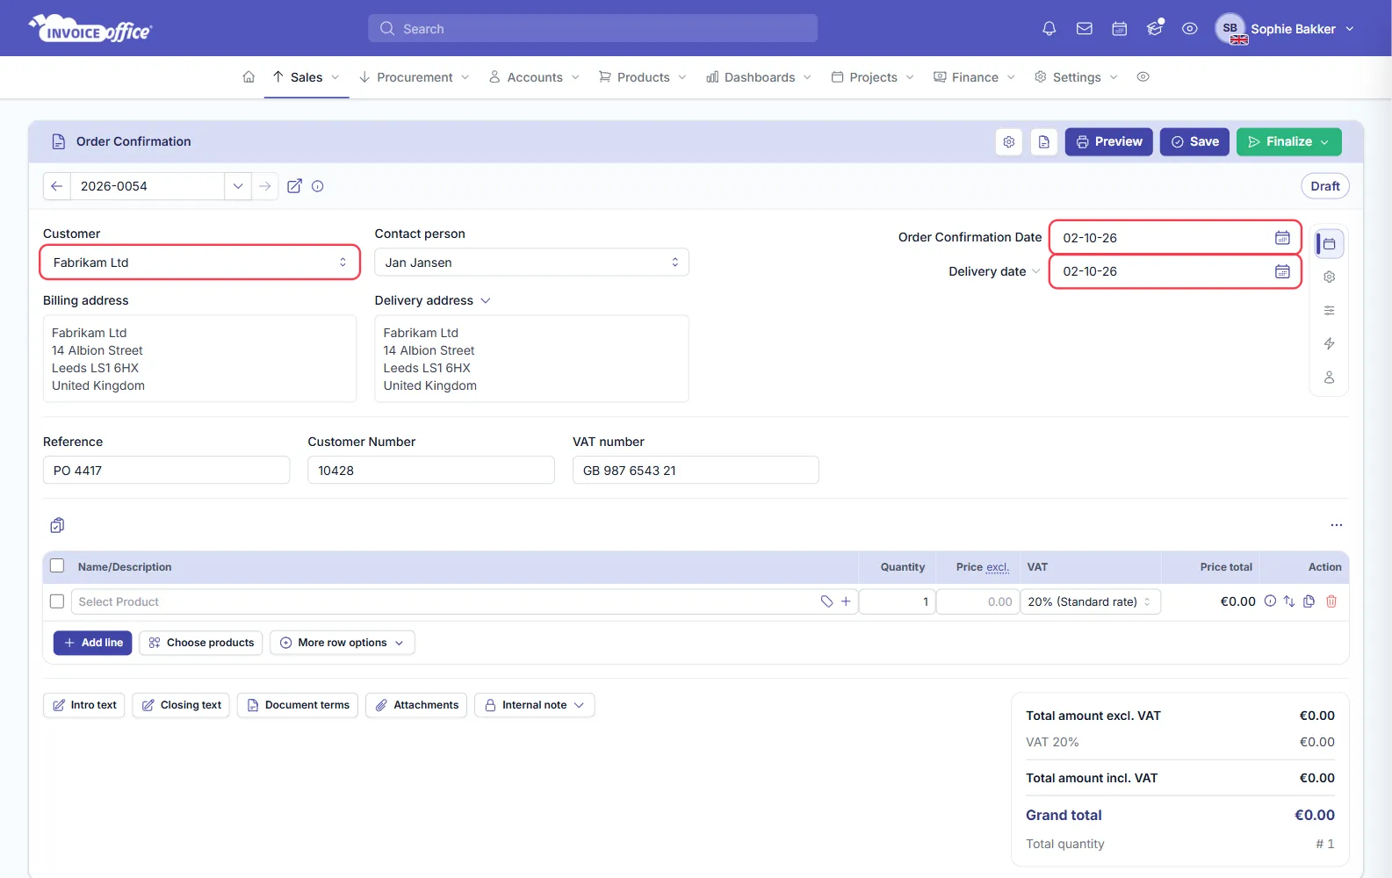Click the graduation cap icon

click(1155, 29)
